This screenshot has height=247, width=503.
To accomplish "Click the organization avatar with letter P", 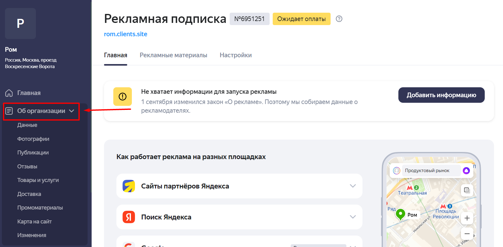I will (20, 24).
